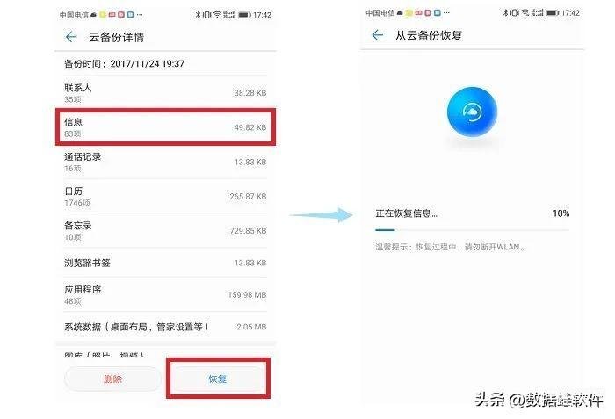The width and height of the screenshot is (615, 419).
Task: Tap the blue cloud restore icon
Action: (473, 112)
